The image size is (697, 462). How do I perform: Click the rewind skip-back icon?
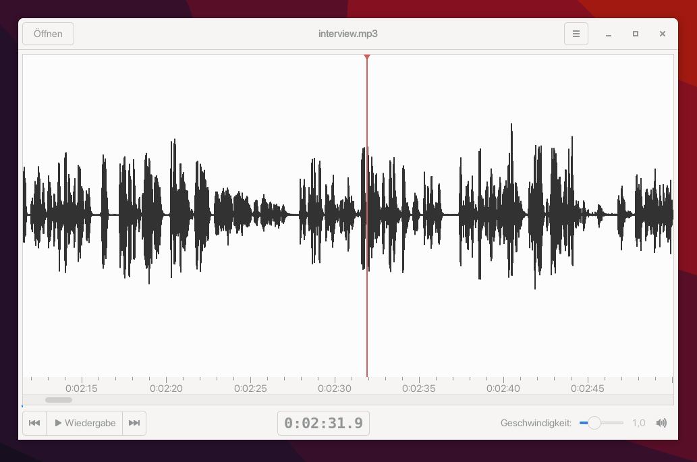click(x=34, y=423)
